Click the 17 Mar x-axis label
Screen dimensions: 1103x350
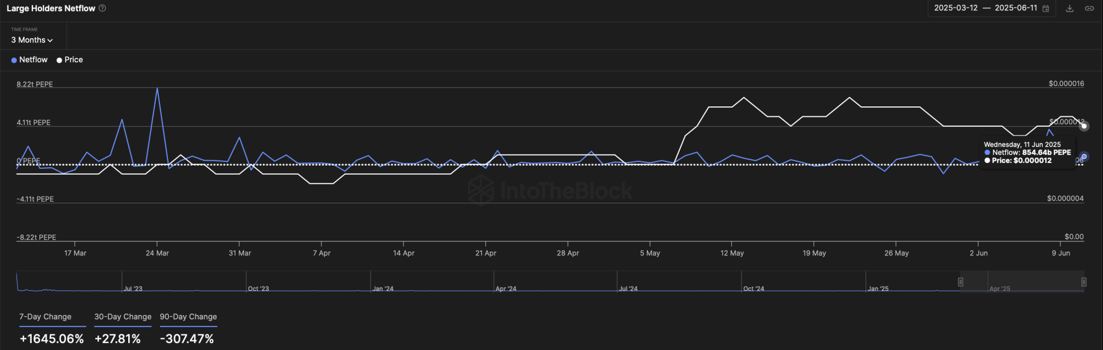click(x=75, y=253)
